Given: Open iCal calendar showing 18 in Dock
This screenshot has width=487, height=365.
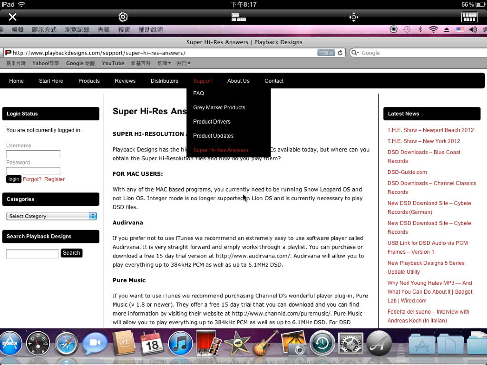Looking at the screenshot, I should pos(152,343).
